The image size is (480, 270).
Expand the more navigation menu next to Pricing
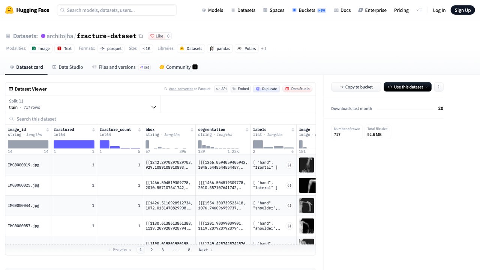click(x=419, y=10)
